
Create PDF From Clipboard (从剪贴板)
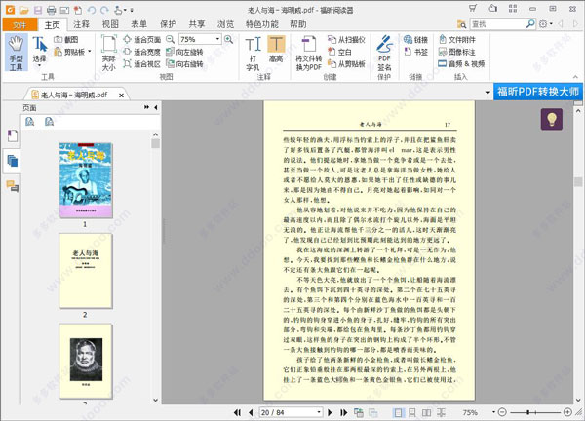(x=346, y=64)
